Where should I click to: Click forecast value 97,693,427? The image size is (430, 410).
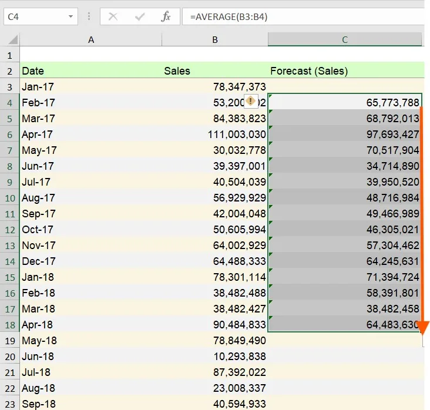pos(393,135)
